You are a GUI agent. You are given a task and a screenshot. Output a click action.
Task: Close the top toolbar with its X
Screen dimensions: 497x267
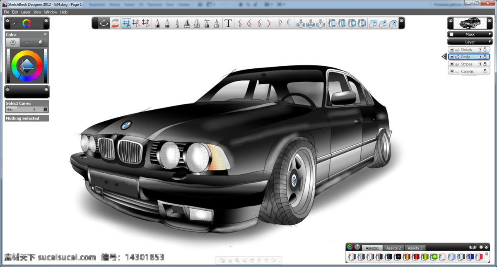click(401, 19)
